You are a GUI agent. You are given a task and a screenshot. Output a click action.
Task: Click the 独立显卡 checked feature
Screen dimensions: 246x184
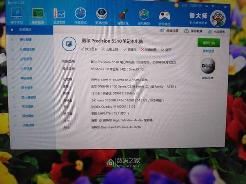click(89, 49)
